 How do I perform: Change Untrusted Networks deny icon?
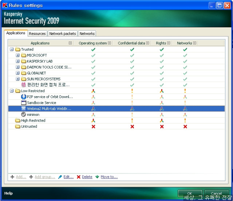click(185, 126)
